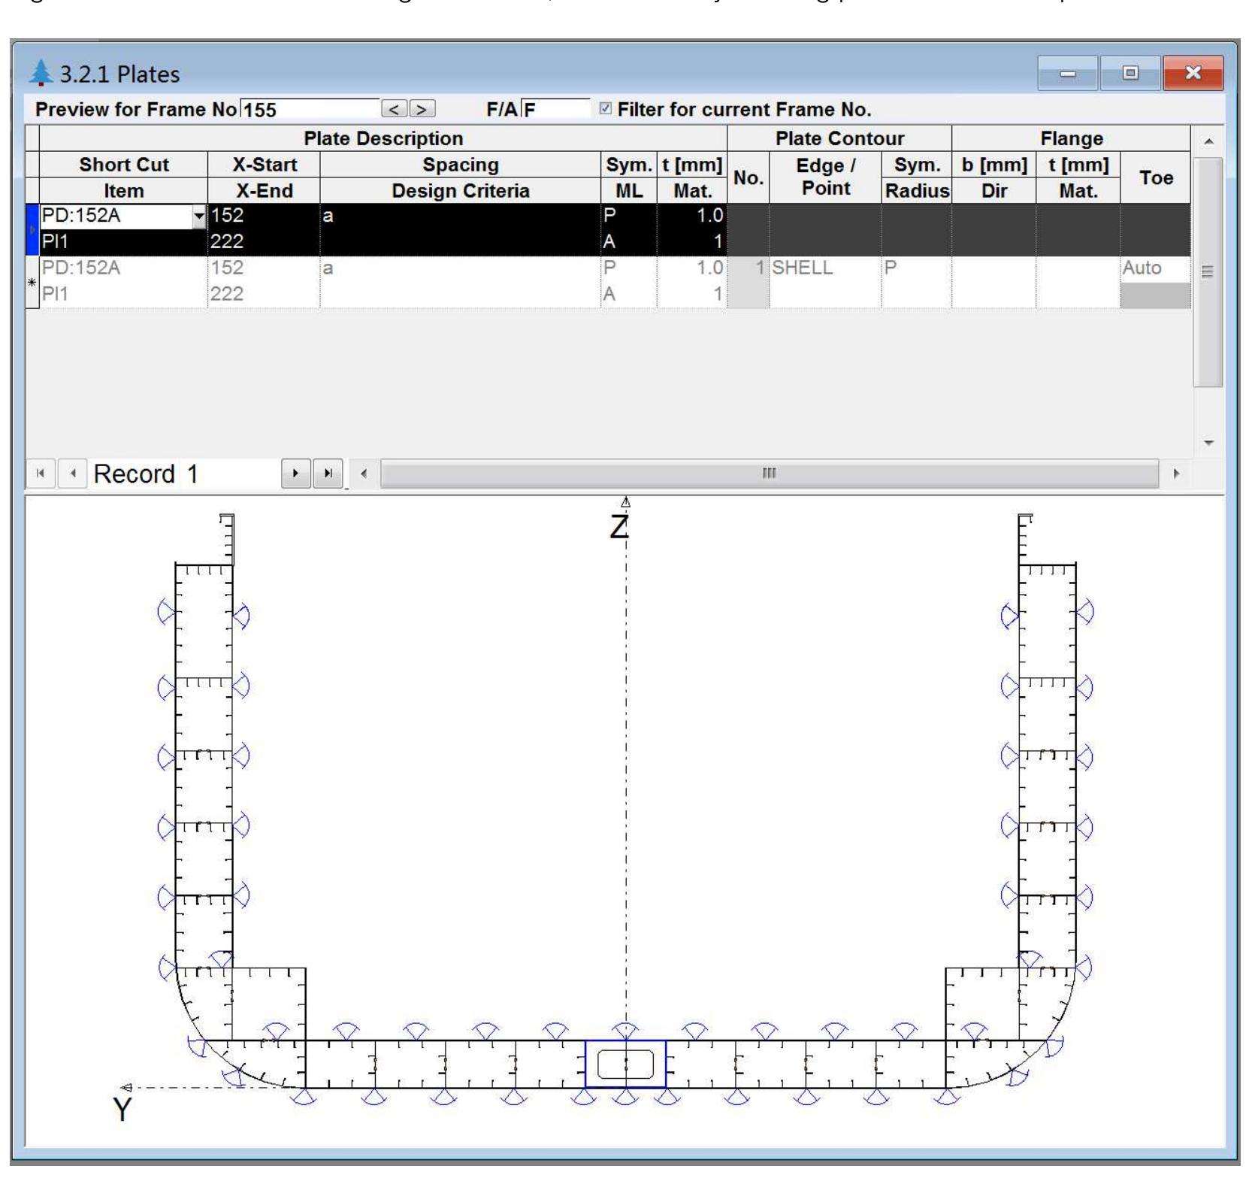Click the green tree application icon
The width and height of the screenshot is (1246, 1181).
click(x=41, y=74)
